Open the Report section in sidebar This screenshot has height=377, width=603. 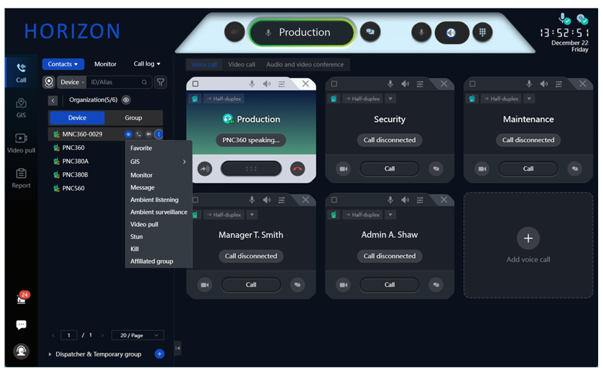21,178
